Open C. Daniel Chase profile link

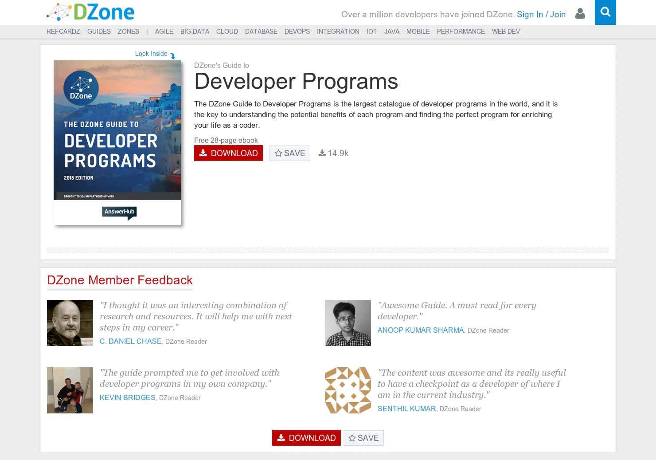(130, 341)
